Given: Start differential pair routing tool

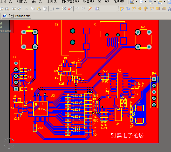Looking at the screenshot, I should [134, 9].
